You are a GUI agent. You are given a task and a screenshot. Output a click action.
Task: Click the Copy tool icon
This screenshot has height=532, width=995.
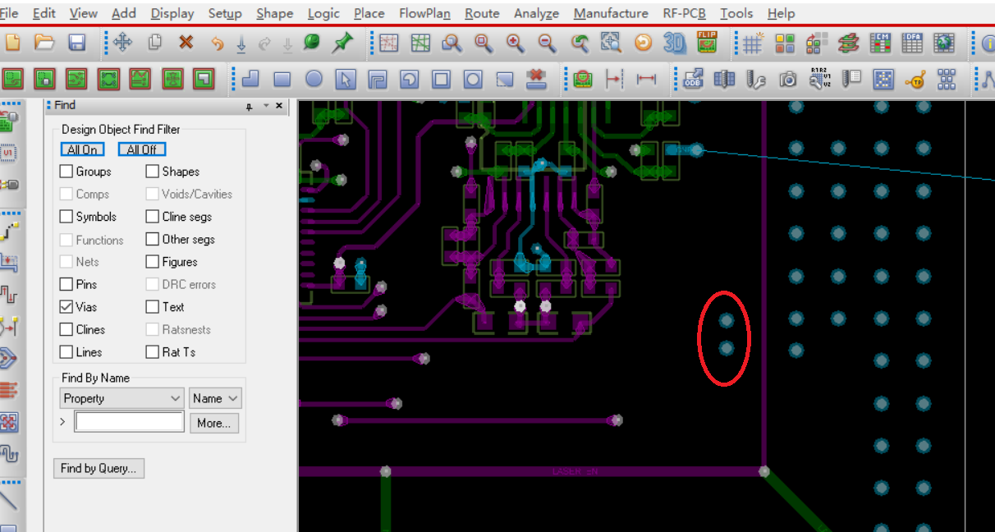[x=155, y=43]
